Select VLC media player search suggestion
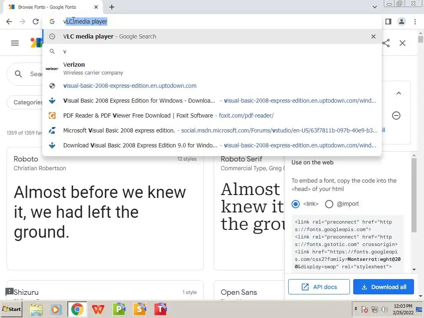 tap(212, 36)
